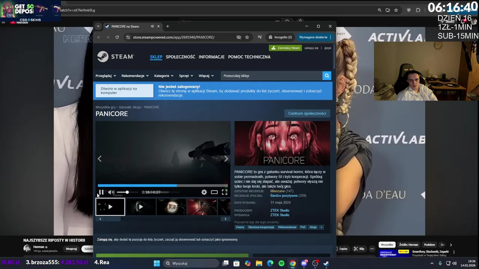The width and height of the screenshot is (479, 269).
Task: Expand the Więcej dropdown menu
Action: [x=206, y=75]
